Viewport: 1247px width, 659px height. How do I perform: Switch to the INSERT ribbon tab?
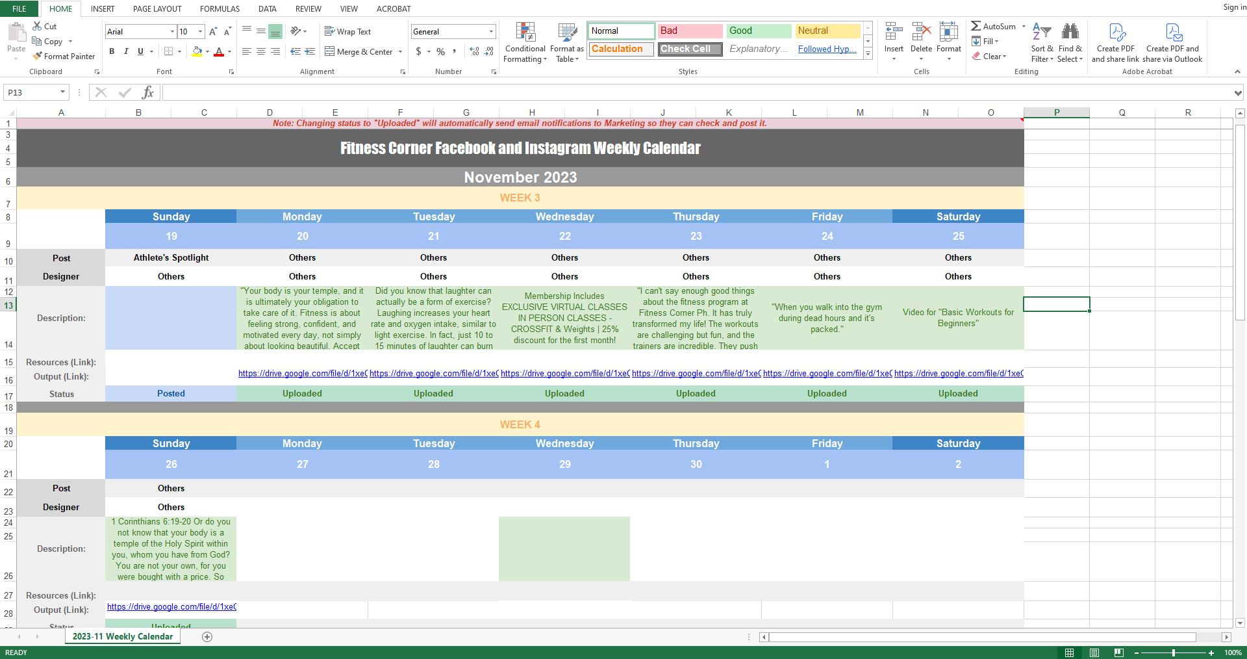click(x=103, y=8)
